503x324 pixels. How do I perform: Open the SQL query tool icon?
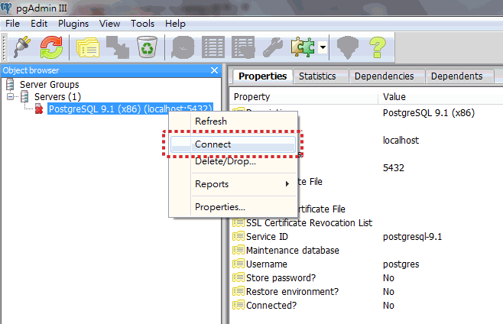point(183,47)
